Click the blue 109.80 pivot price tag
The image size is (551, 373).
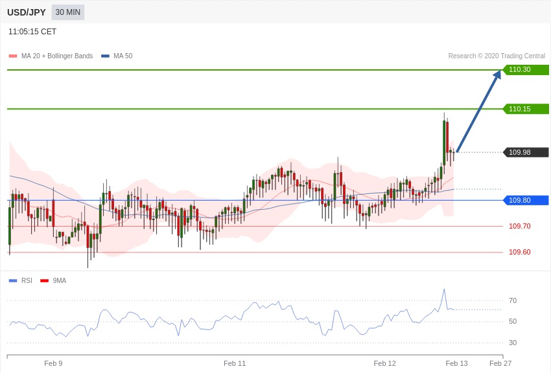click(520, 200)
